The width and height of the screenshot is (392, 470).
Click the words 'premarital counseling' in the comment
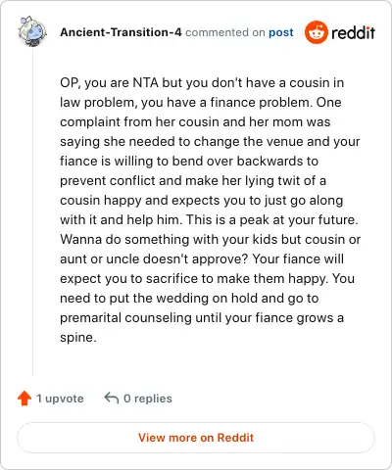click(x=125, y=318)
